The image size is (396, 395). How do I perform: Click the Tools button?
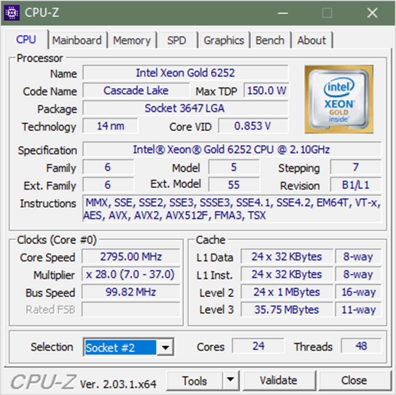[195, 381]
